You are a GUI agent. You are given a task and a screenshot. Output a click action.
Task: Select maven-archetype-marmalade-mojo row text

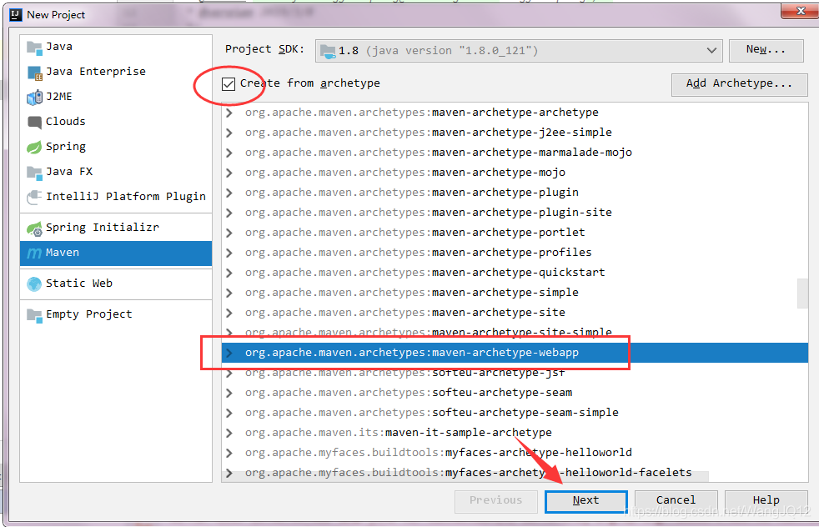click(x=438, y=153)
